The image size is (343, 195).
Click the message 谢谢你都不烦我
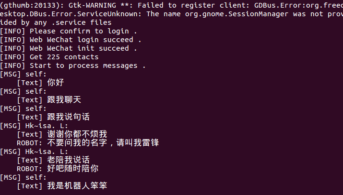click(x=77, y=134)
